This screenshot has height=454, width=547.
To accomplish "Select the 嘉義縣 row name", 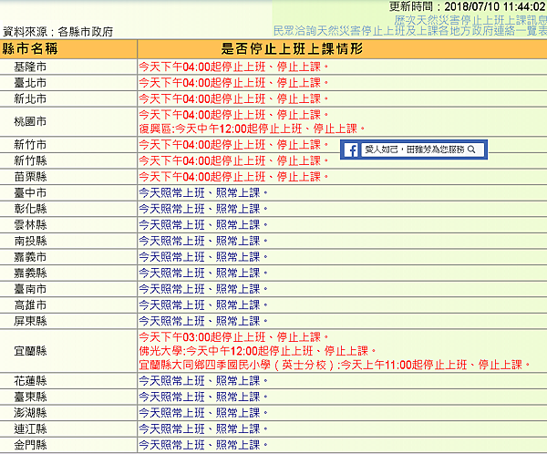I will [x=30, y=273].
